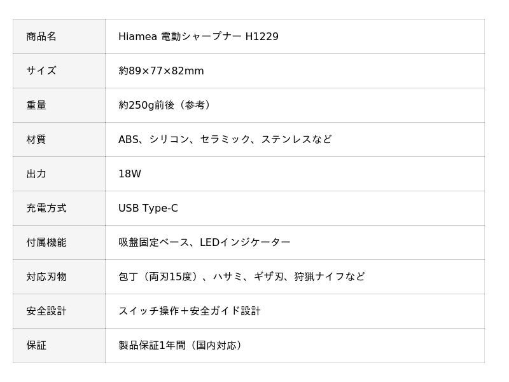This screenshot has height=382, width=509.
Task: Click the USB Type-C value
Action: 148,208
